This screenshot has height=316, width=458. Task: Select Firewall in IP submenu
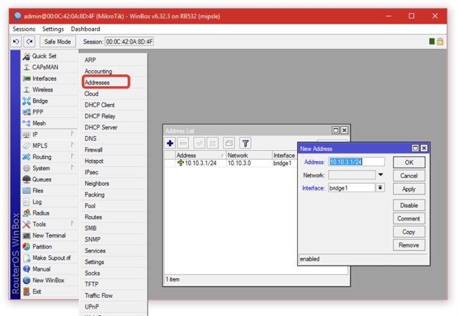[114, 150]
